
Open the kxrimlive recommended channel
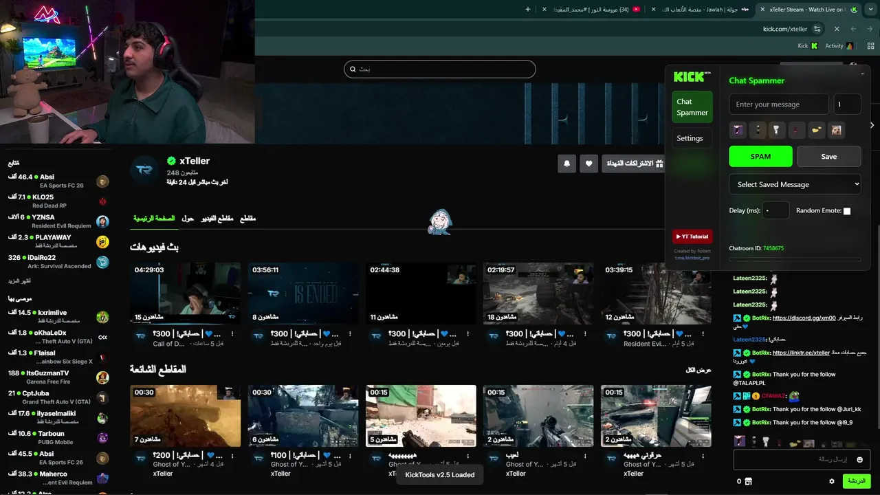tap(58, 316)
